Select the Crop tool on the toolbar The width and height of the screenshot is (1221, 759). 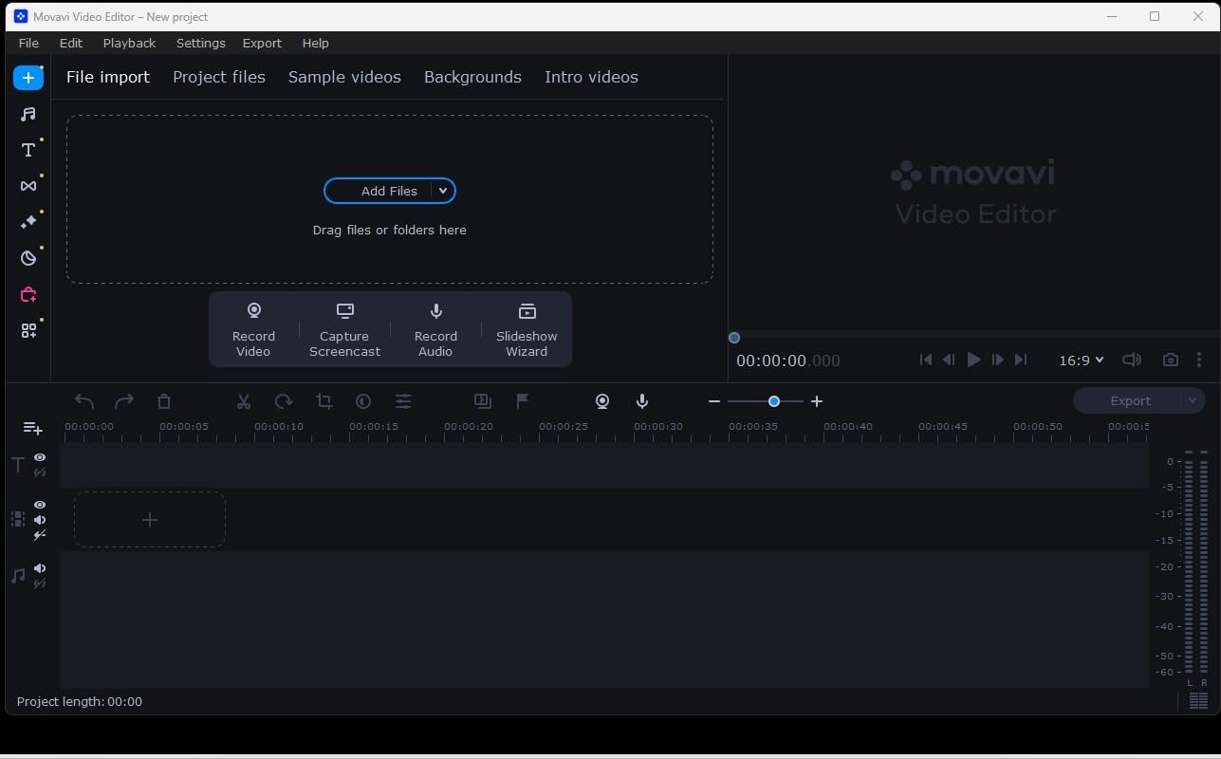[x=324, y=400]
